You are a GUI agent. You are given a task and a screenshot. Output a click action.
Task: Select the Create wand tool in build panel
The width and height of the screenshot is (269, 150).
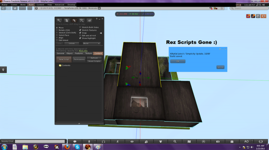click(82, 20)
